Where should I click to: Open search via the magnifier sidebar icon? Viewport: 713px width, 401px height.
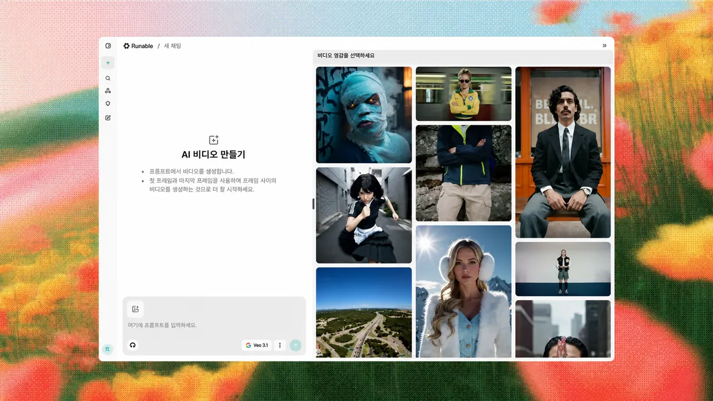click(108, 79)
